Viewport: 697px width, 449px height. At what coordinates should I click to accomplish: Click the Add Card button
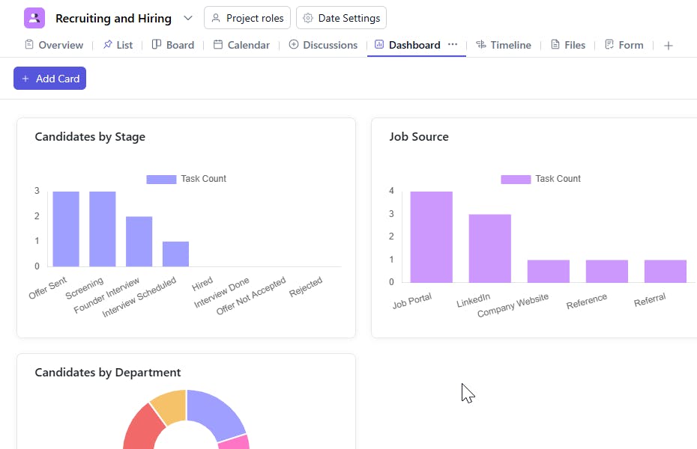(49, 79)
